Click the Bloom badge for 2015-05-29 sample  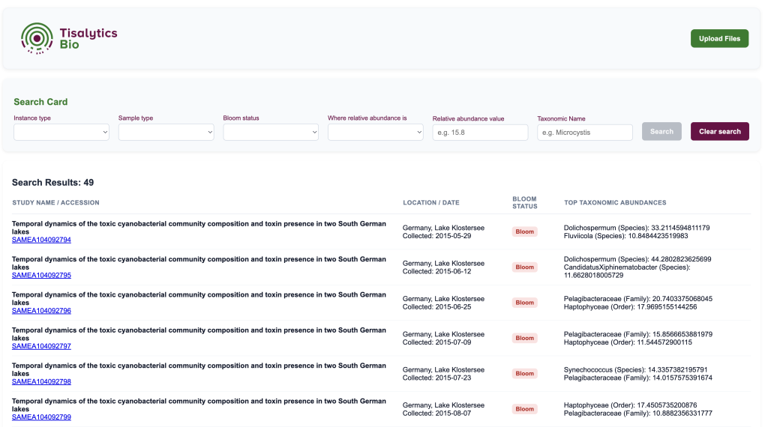[x=524, y=231]
